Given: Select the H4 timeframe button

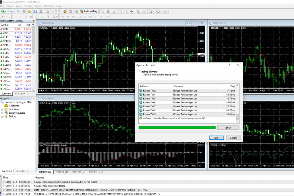Looking at the screenshot, I should pyautogui.click(x=90, y=17).
